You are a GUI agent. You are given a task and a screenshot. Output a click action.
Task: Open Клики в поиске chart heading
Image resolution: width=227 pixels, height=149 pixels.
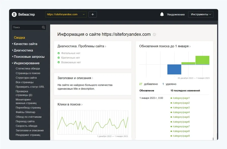coord(70,104)
